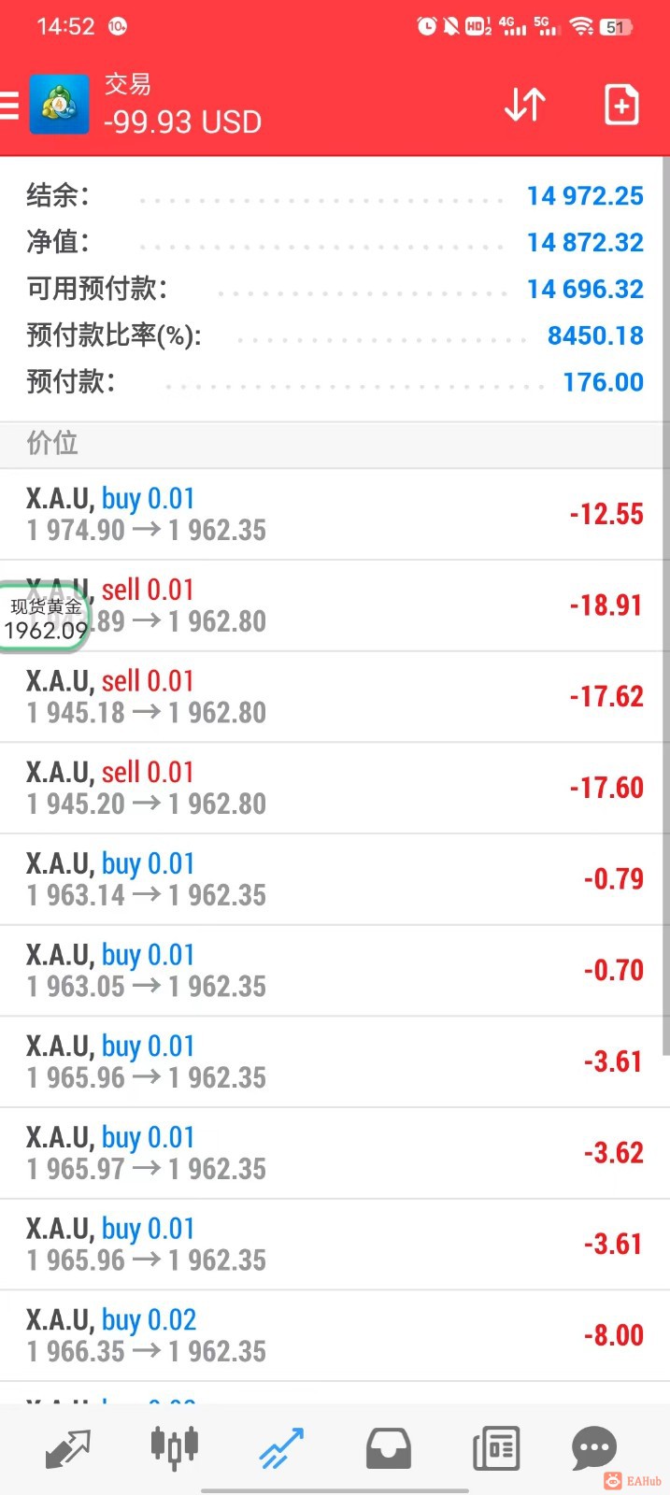Open the news page icon
The width and height of the screenshot is (670, 1495).
[x=495, y=1448]
